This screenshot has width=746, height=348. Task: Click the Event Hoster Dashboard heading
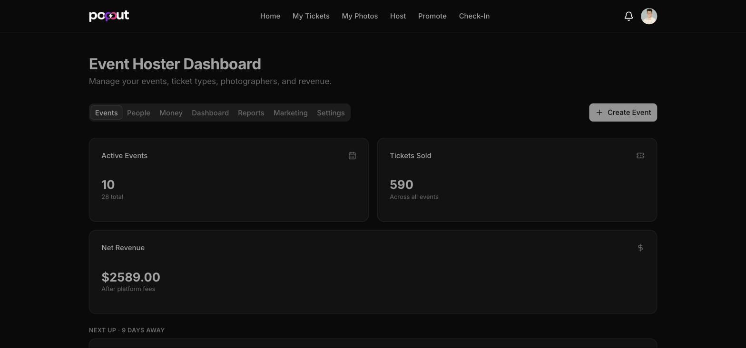pos(175,64)
